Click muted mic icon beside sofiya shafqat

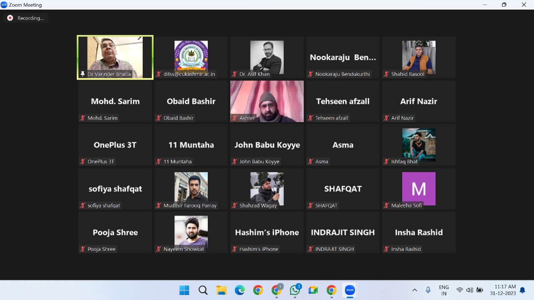[83, 205]
